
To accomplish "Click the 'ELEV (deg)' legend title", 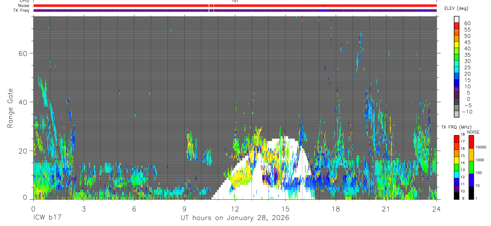I will [x=457, y=8].
